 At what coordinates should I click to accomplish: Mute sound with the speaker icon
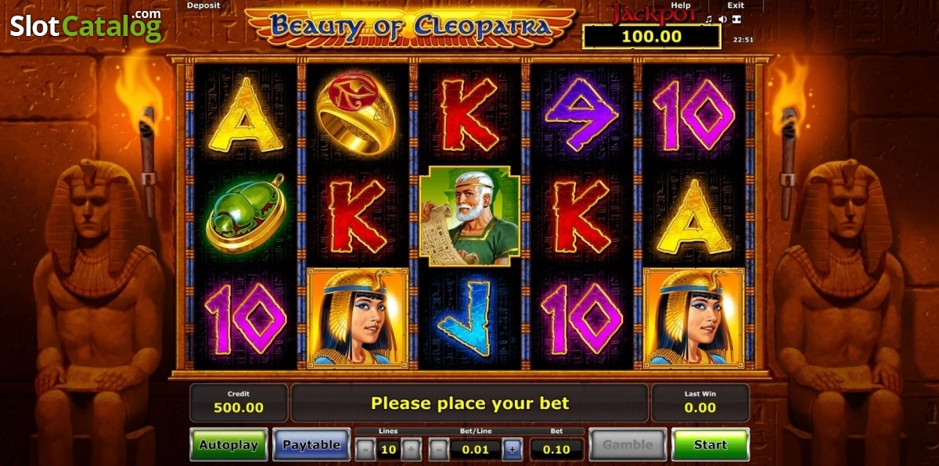722,19
